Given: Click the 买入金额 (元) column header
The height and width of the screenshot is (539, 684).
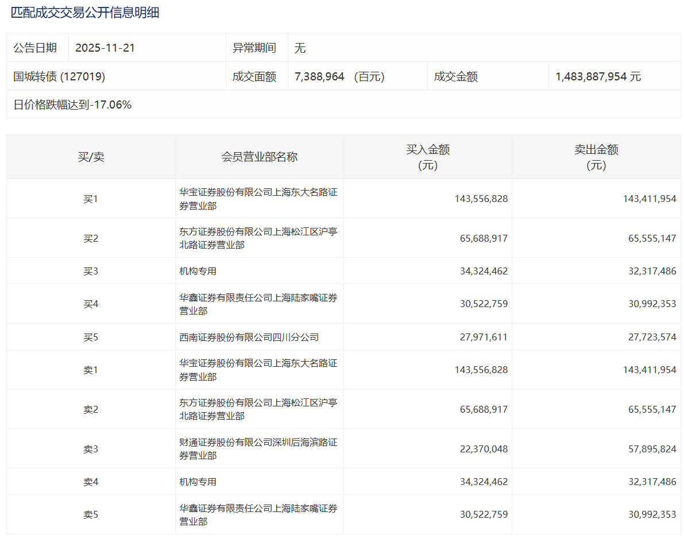Looking at the screenshot, I should [428, 157].
